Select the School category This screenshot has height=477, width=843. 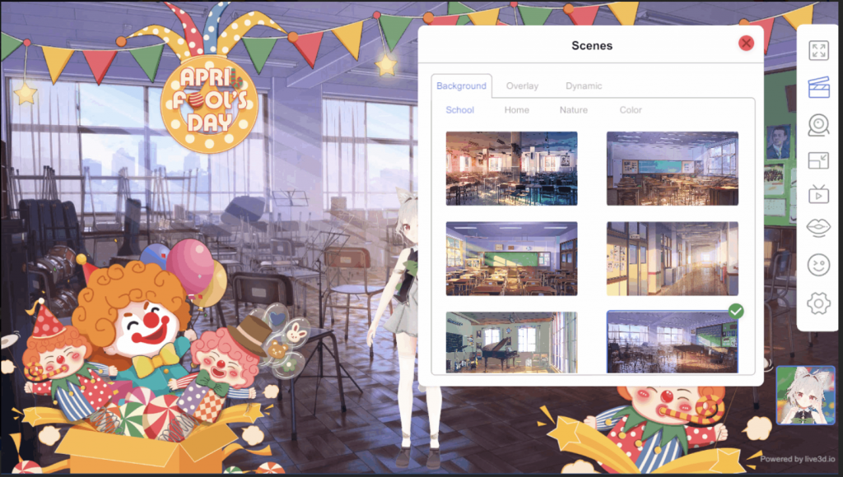(459, 109)
